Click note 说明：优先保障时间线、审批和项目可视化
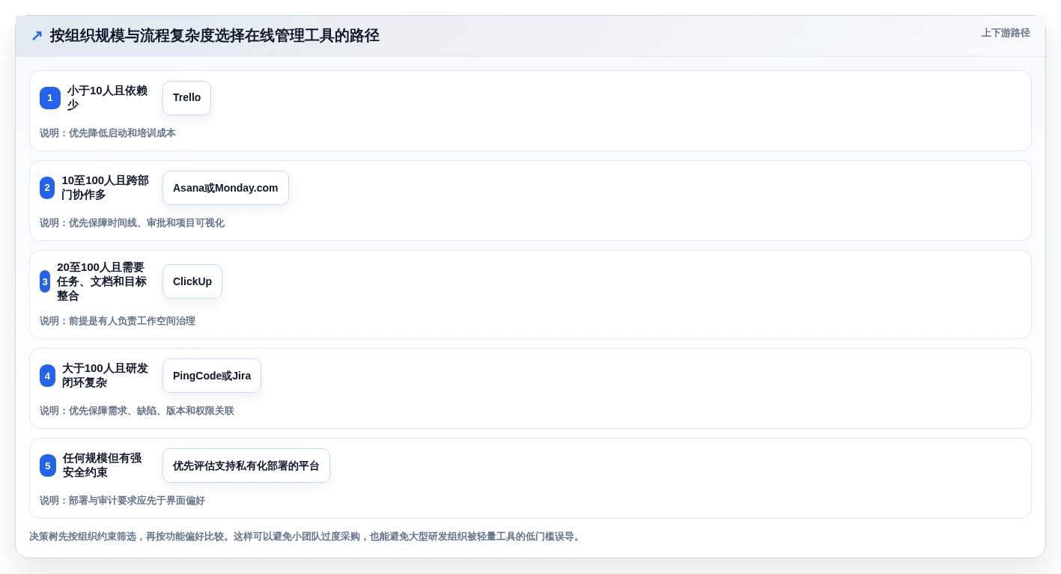The image size is (1061, 574). (132, 223)
